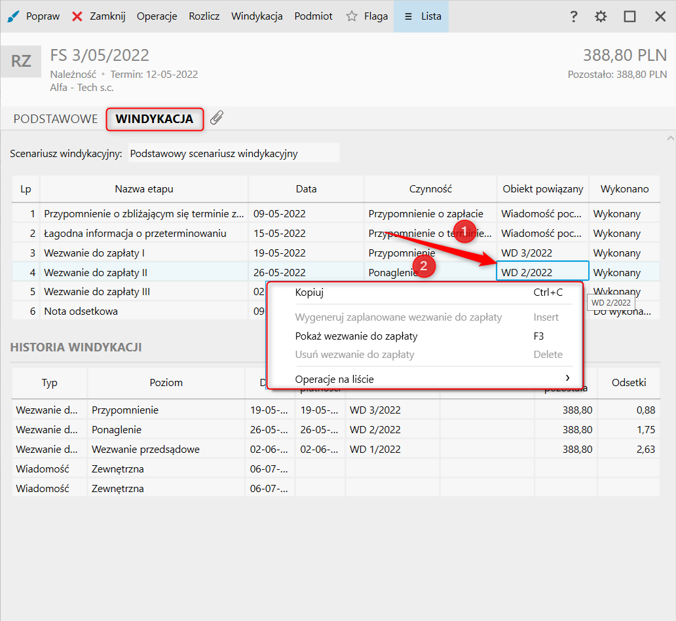Click the Pozostało: 388,80 PLN text
Screen dimensions: 676x621
tap(617, 74)
